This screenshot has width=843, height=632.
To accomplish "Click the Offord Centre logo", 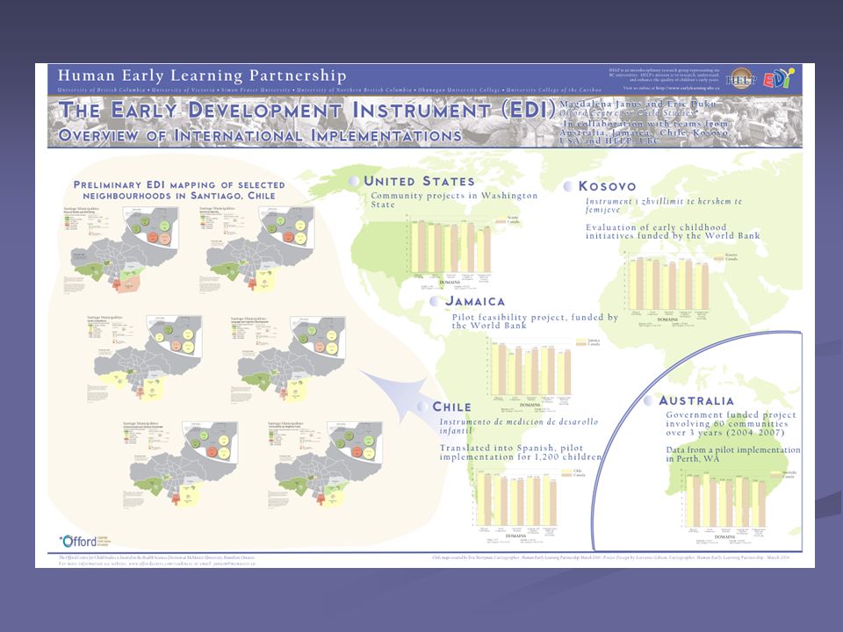I will coord(84,541).
